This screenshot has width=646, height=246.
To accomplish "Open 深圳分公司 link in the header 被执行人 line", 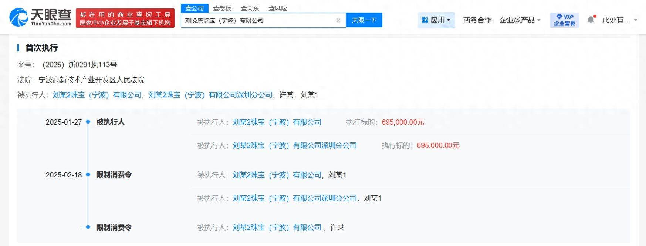I will coord(210,95).
